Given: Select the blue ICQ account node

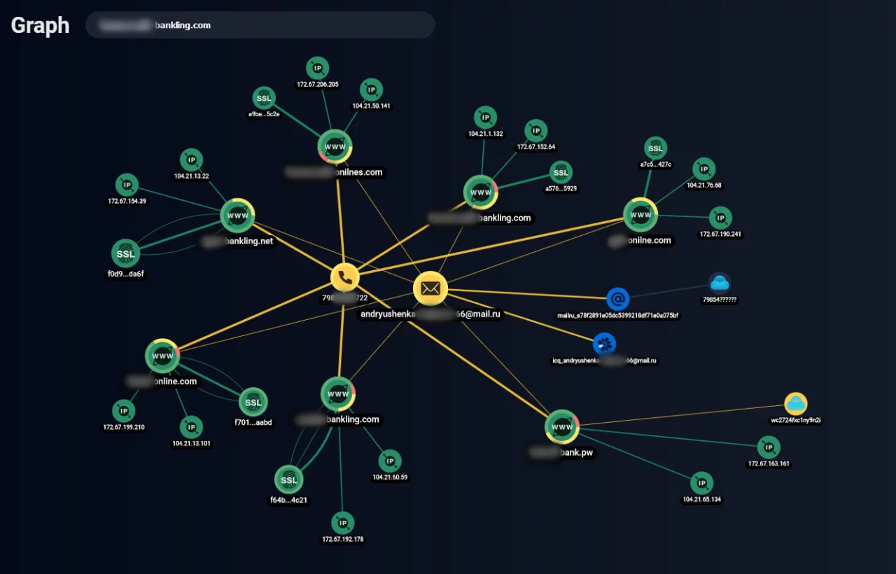Looking at the screenshot, I should point(604,344).
